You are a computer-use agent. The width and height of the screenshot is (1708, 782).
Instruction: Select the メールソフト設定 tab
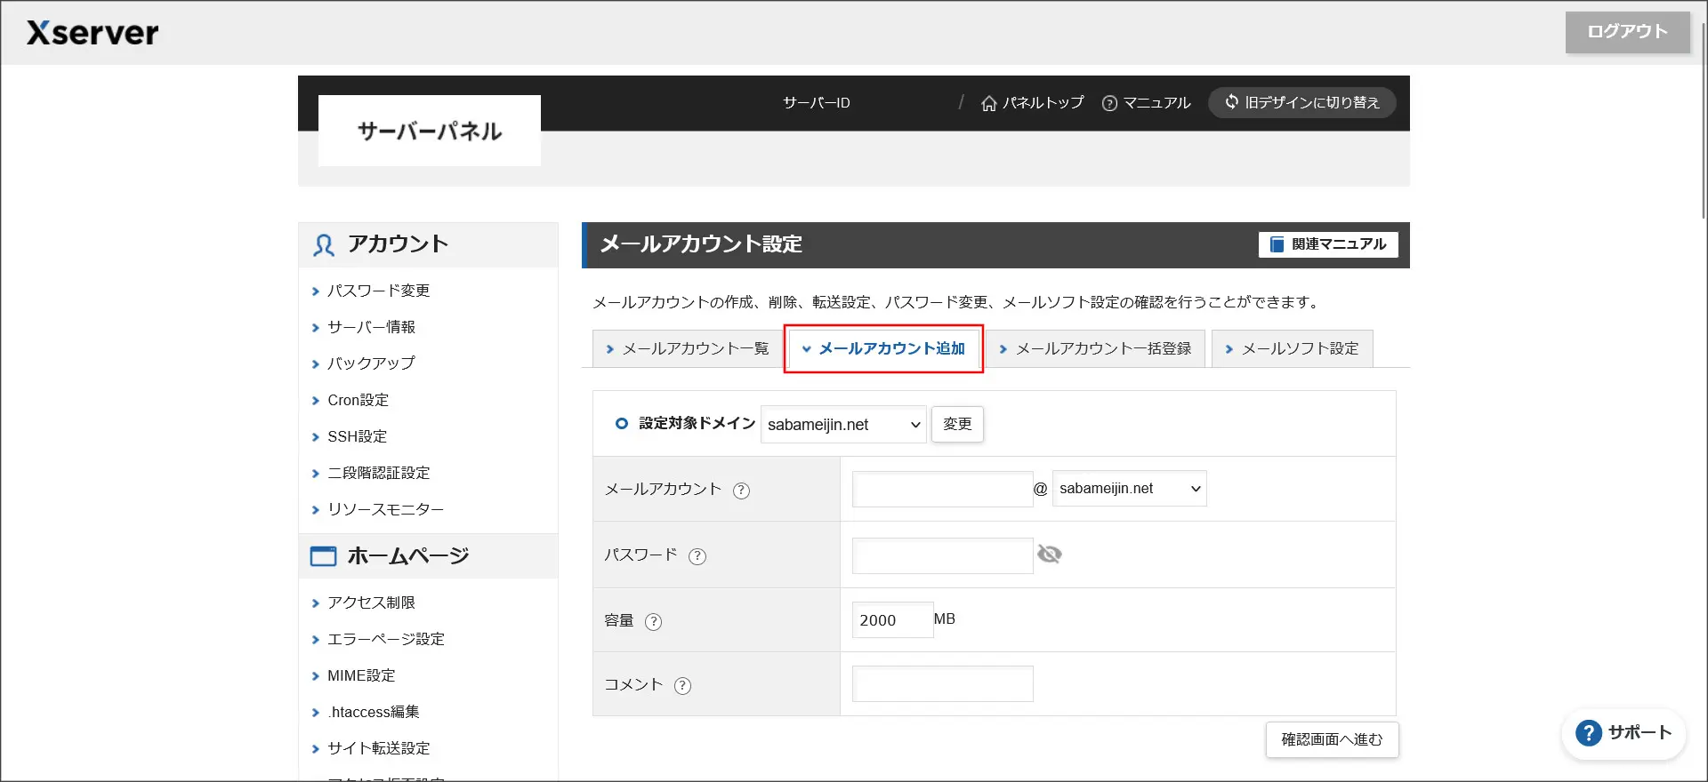tap(1292, 349)
